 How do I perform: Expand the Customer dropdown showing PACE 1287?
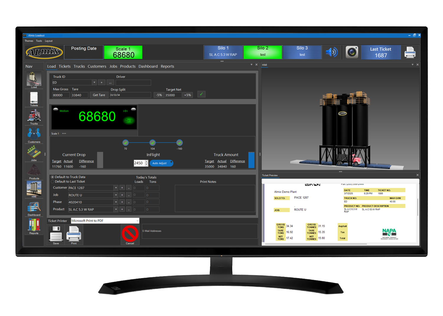116,188
